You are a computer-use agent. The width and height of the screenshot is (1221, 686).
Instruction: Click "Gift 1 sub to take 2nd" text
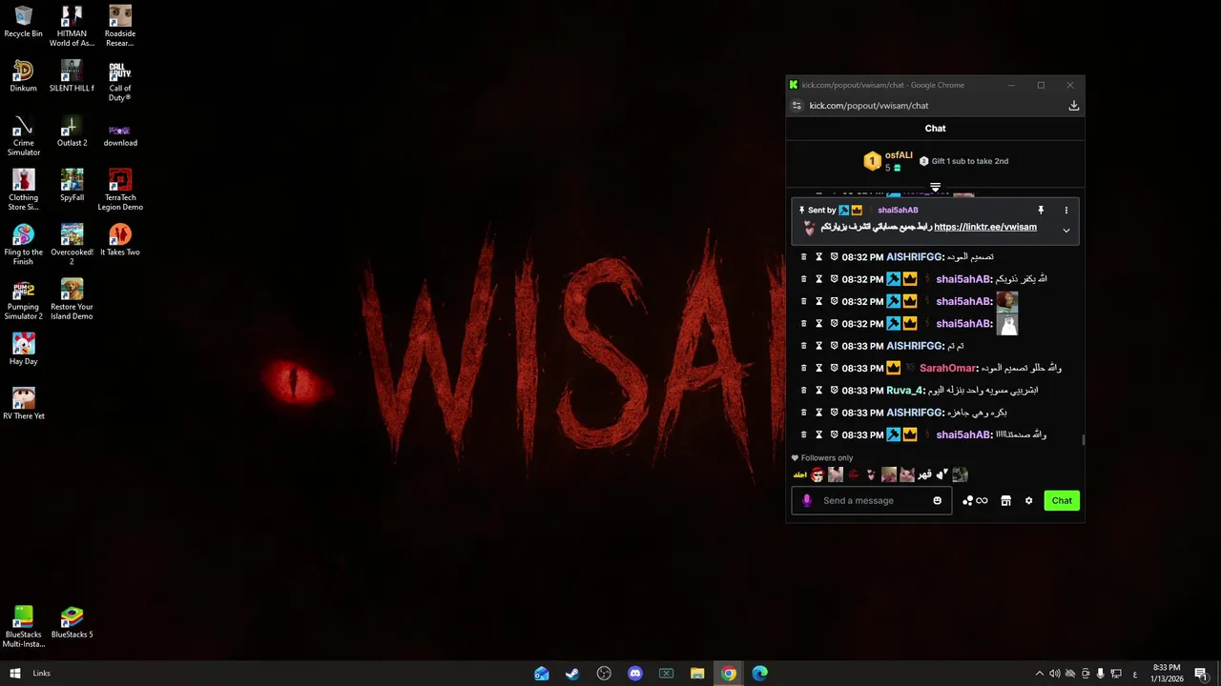click(969, 161)
